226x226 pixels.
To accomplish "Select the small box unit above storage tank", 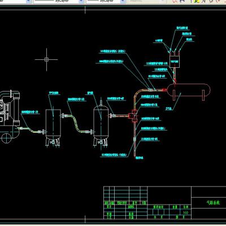I will [175, 61].
